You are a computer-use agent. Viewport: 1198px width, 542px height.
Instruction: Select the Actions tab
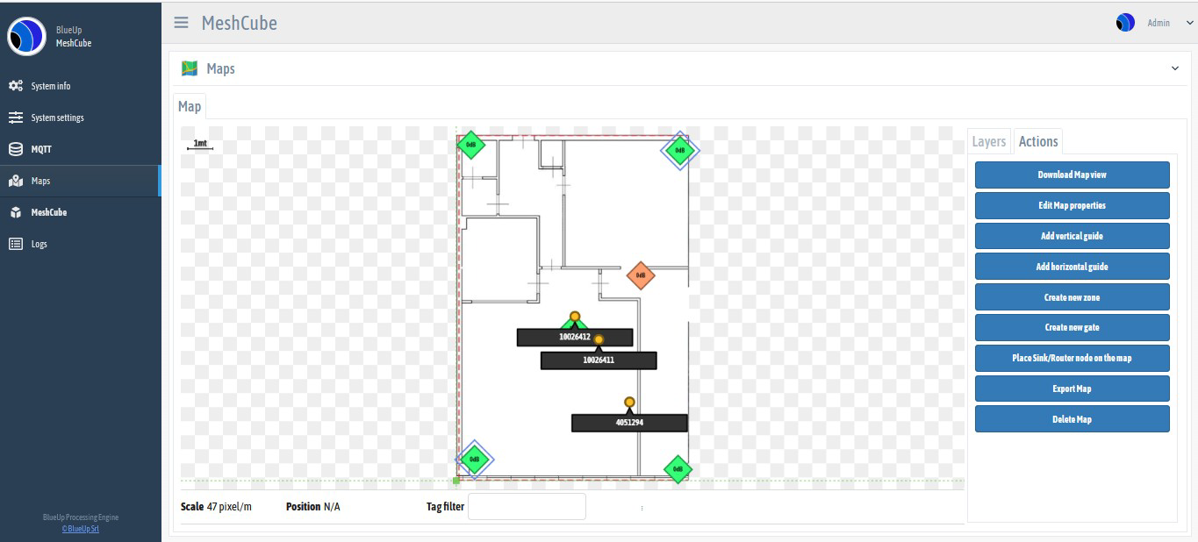(x=1038, y=141)
